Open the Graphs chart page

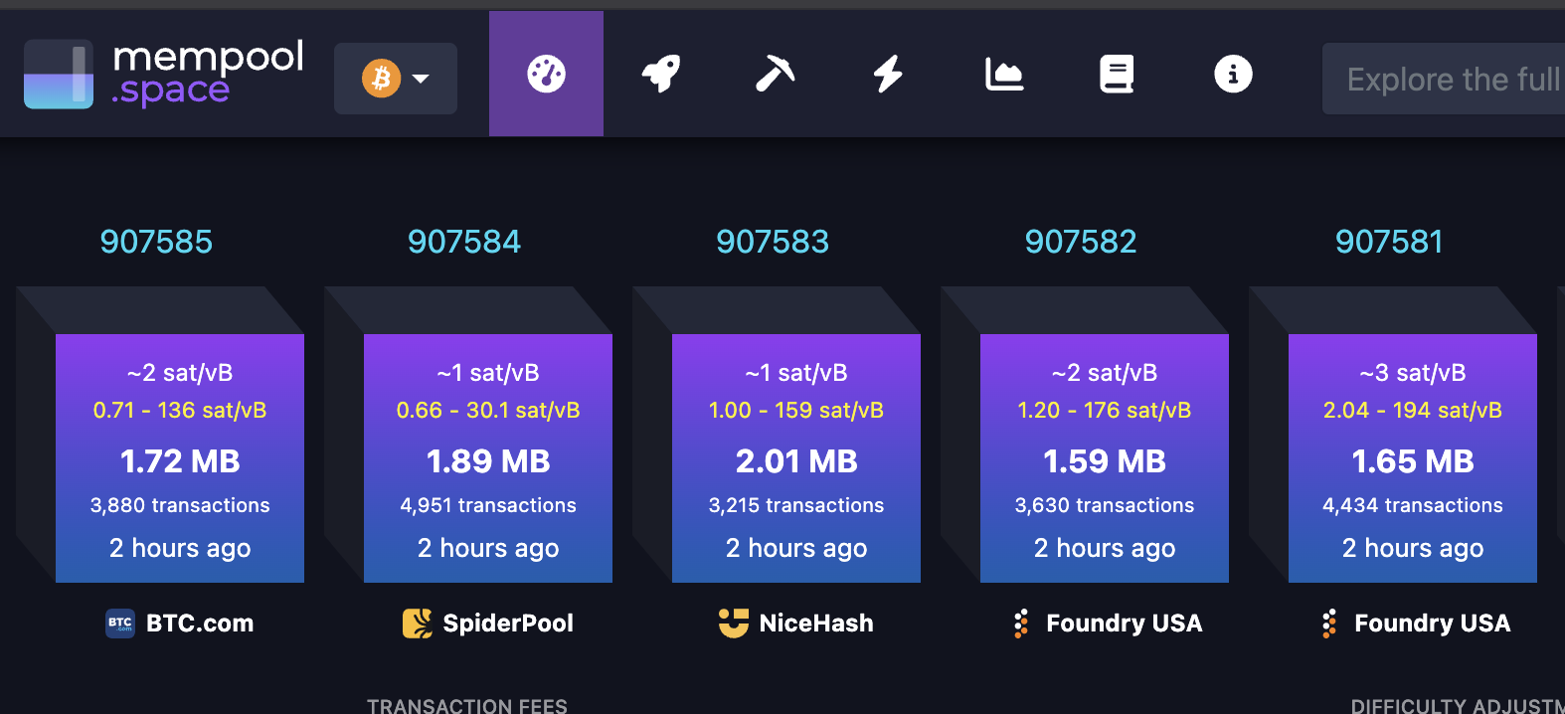coord(1003,74)
